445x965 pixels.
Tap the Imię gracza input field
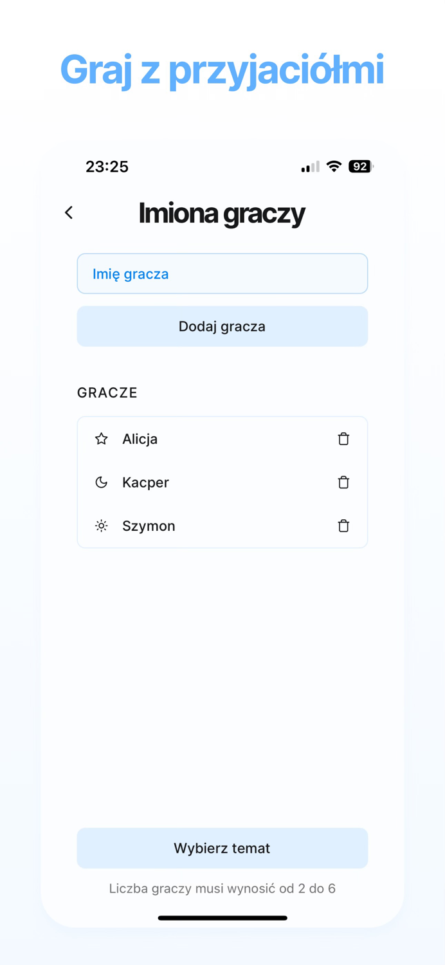[222, 273]
